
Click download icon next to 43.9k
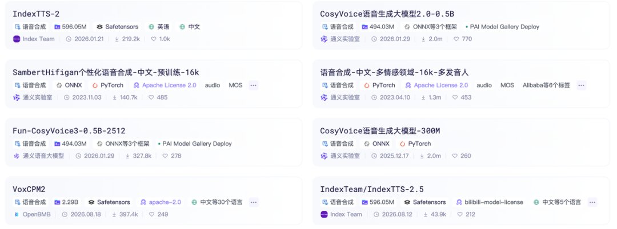click(x=426, y=214)
